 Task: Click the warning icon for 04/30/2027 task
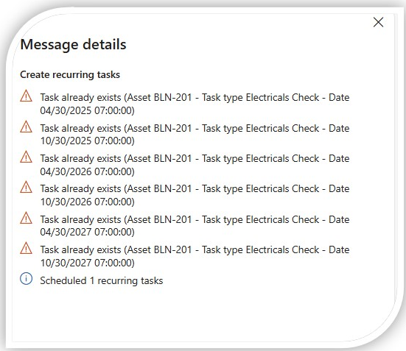click(x=26, y=218)
